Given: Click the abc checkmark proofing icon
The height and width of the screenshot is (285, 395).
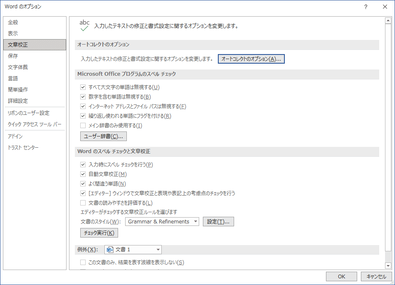Looking at the screenshot, I should [x=84, y=25].
